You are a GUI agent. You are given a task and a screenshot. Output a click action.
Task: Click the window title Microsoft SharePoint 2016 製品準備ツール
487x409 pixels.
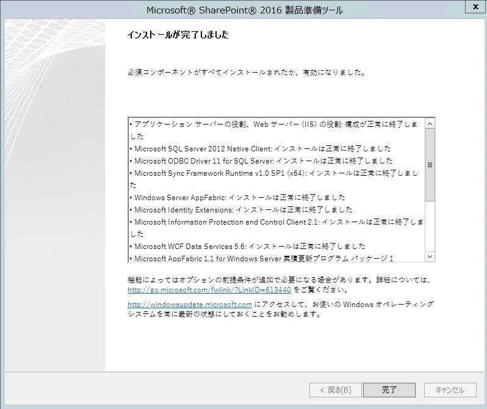click(x=245, y=10)
